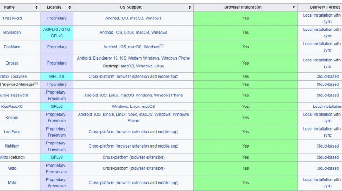342x191 pixels.
Task: Sort table by OS Support column arrows
Action: [x=190, y=7]
